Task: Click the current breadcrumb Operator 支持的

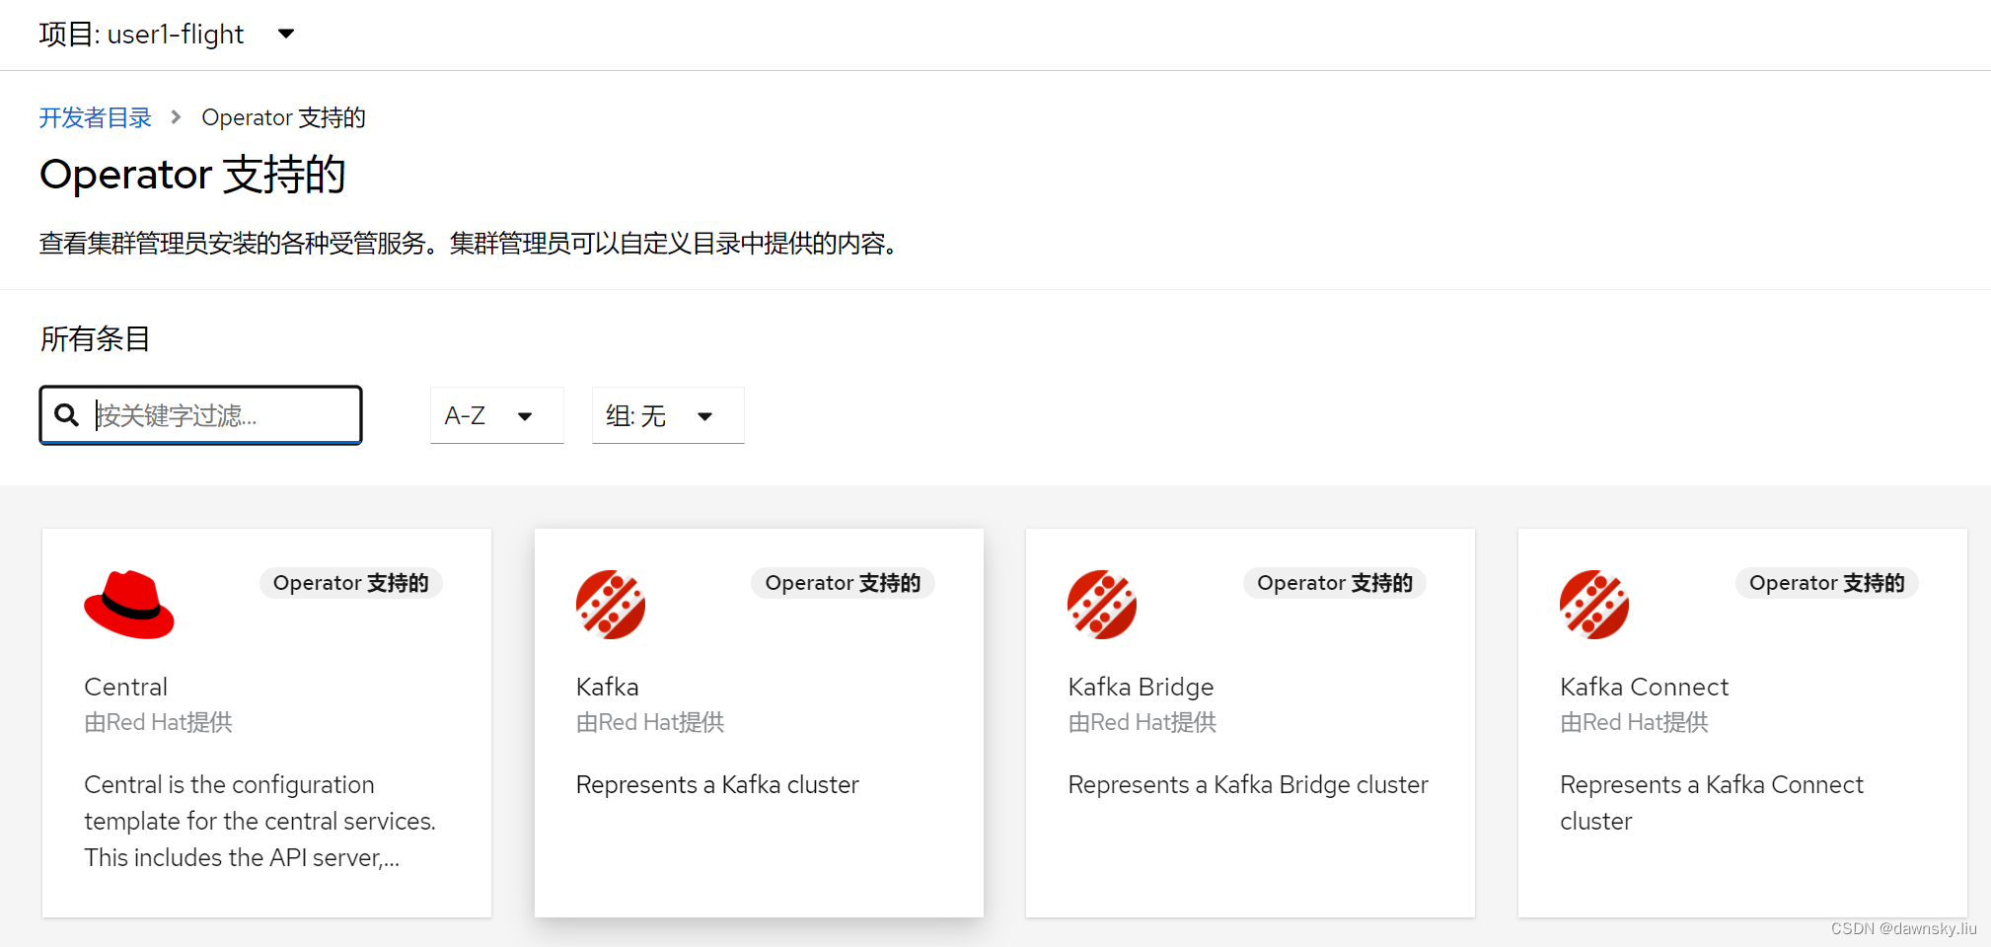Action: click(x=283, y=117)
